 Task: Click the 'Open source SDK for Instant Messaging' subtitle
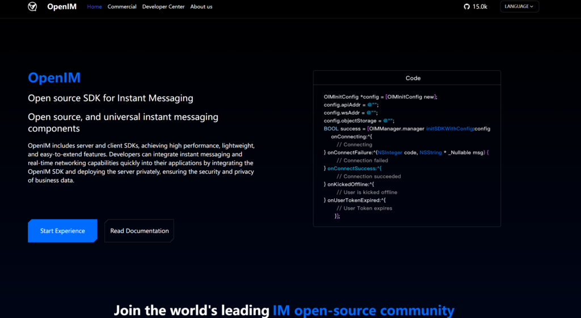click(x=111, y=98)
